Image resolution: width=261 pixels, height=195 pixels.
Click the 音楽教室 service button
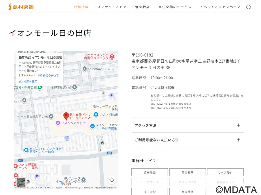[187, 173]
